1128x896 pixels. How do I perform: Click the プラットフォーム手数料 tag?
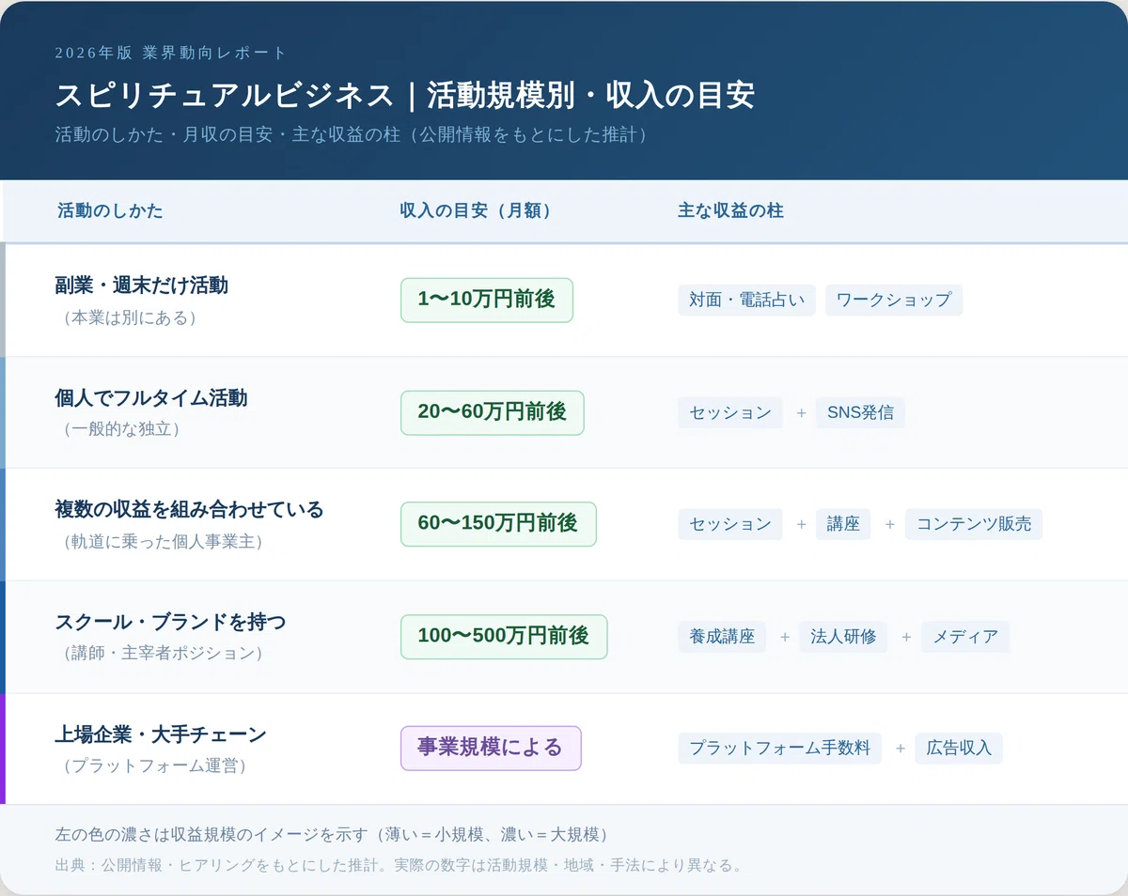click(779, 749)
